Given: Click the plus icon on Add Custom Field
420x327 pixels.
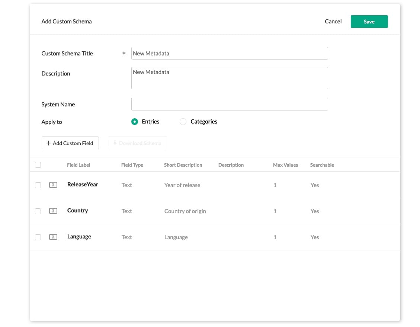Looking at the screenshot, I should (x=48, y=143).
